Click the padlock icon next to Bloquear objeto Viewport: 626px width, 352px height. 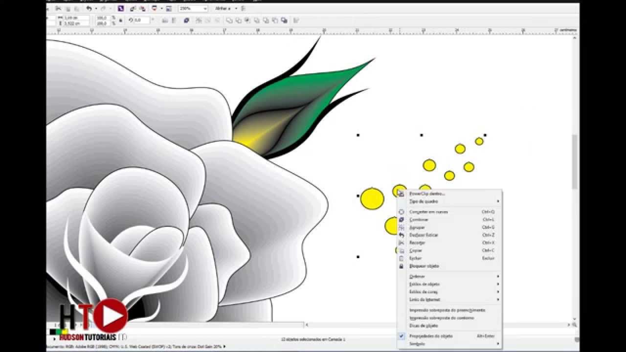402,266
